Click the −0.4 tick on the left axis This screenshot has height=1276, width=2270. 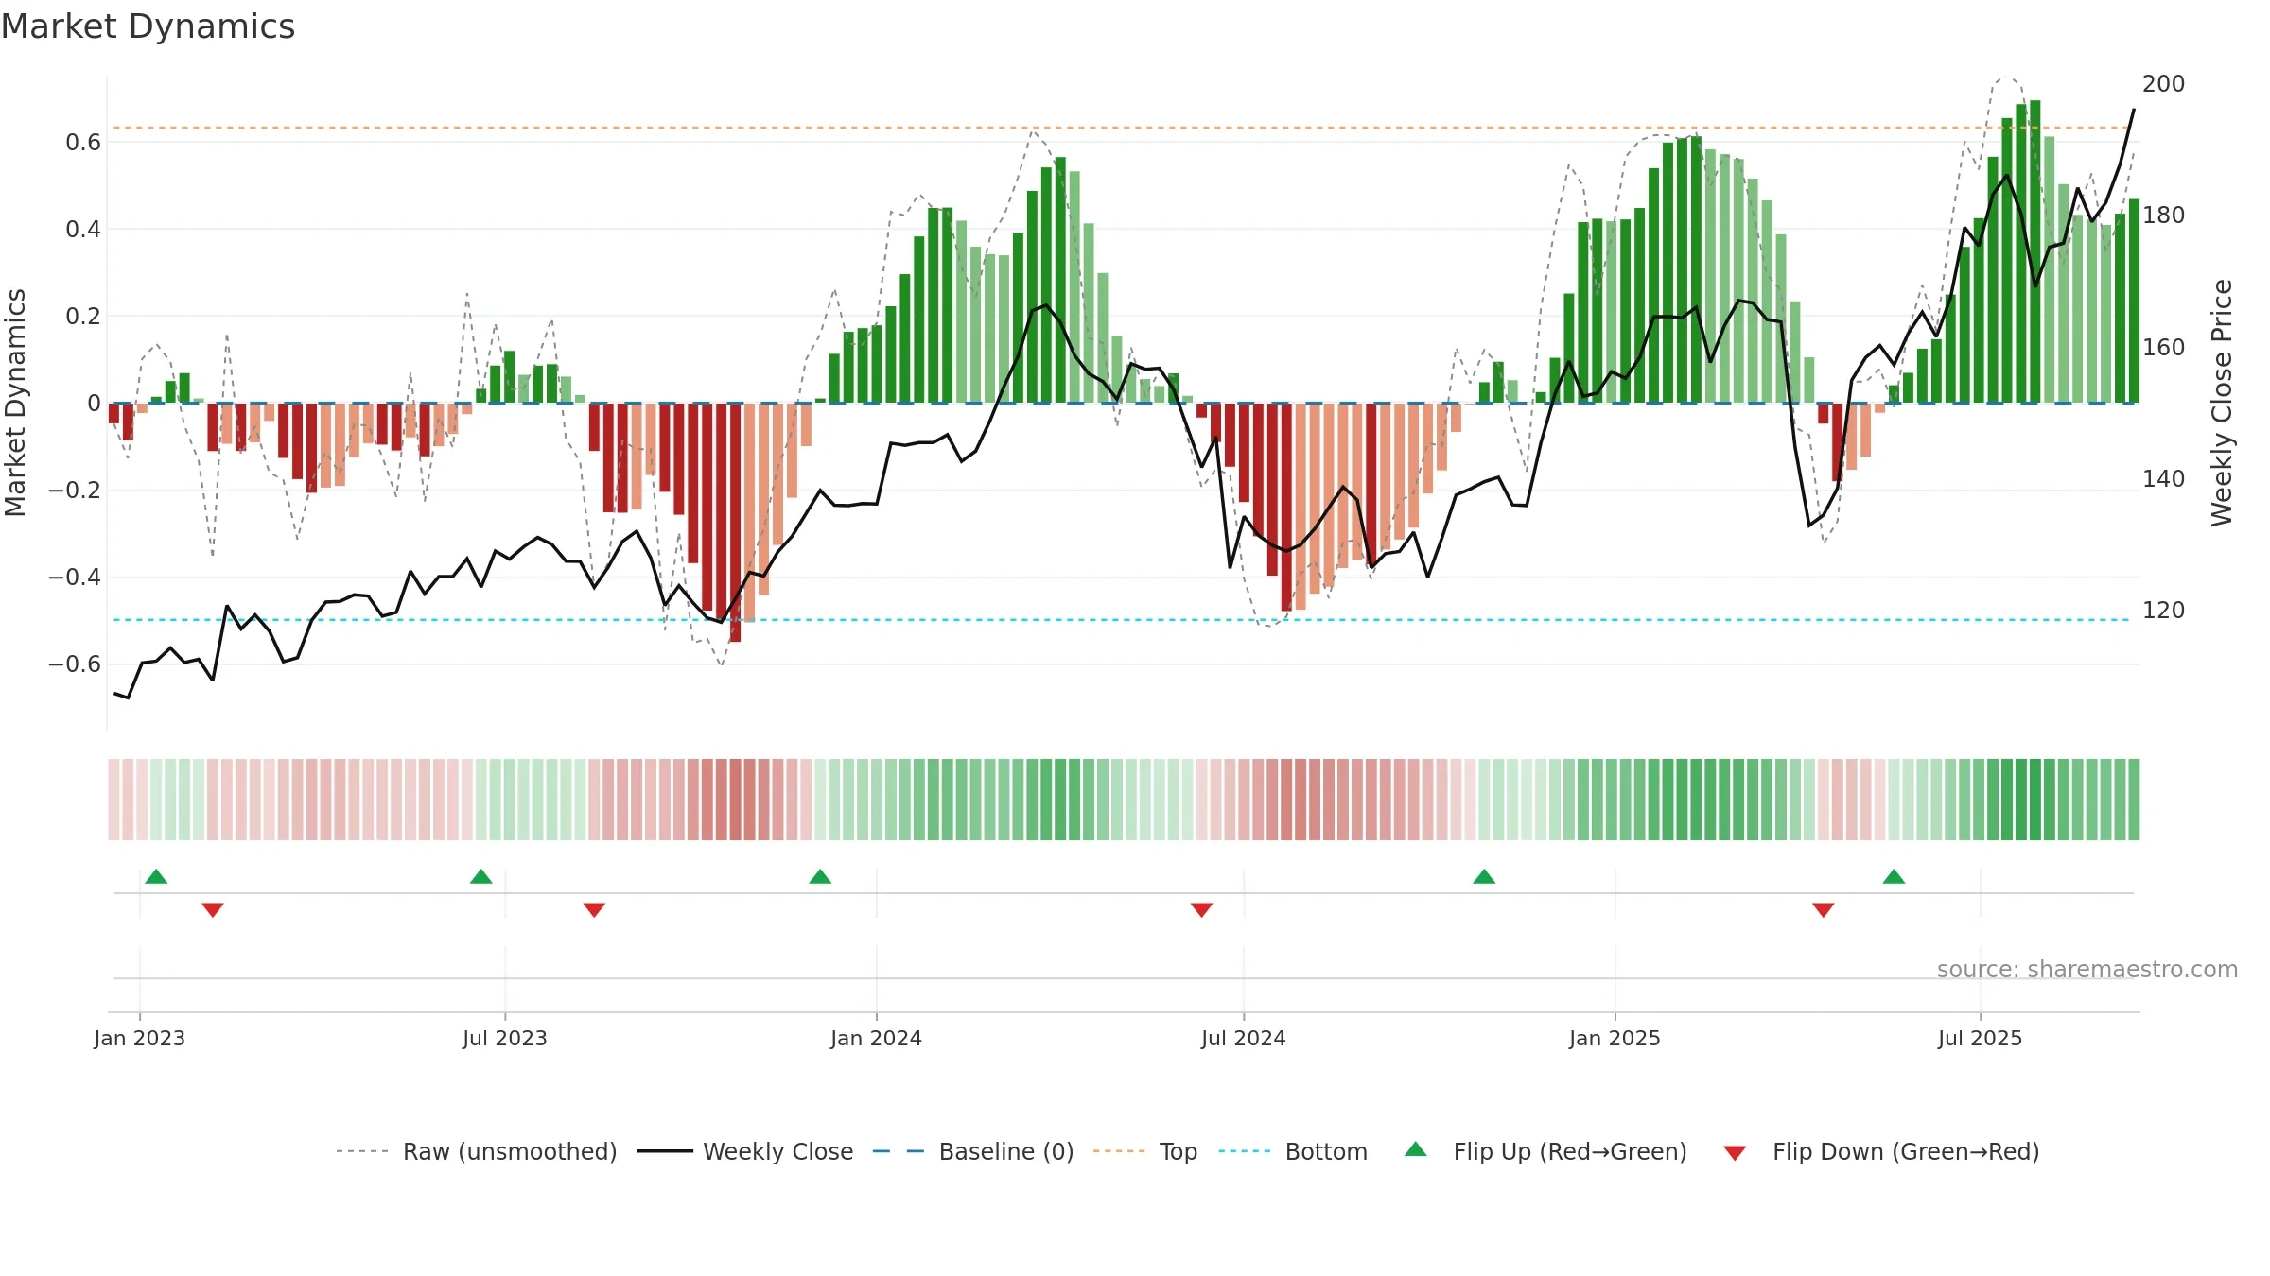coord(75,578)
